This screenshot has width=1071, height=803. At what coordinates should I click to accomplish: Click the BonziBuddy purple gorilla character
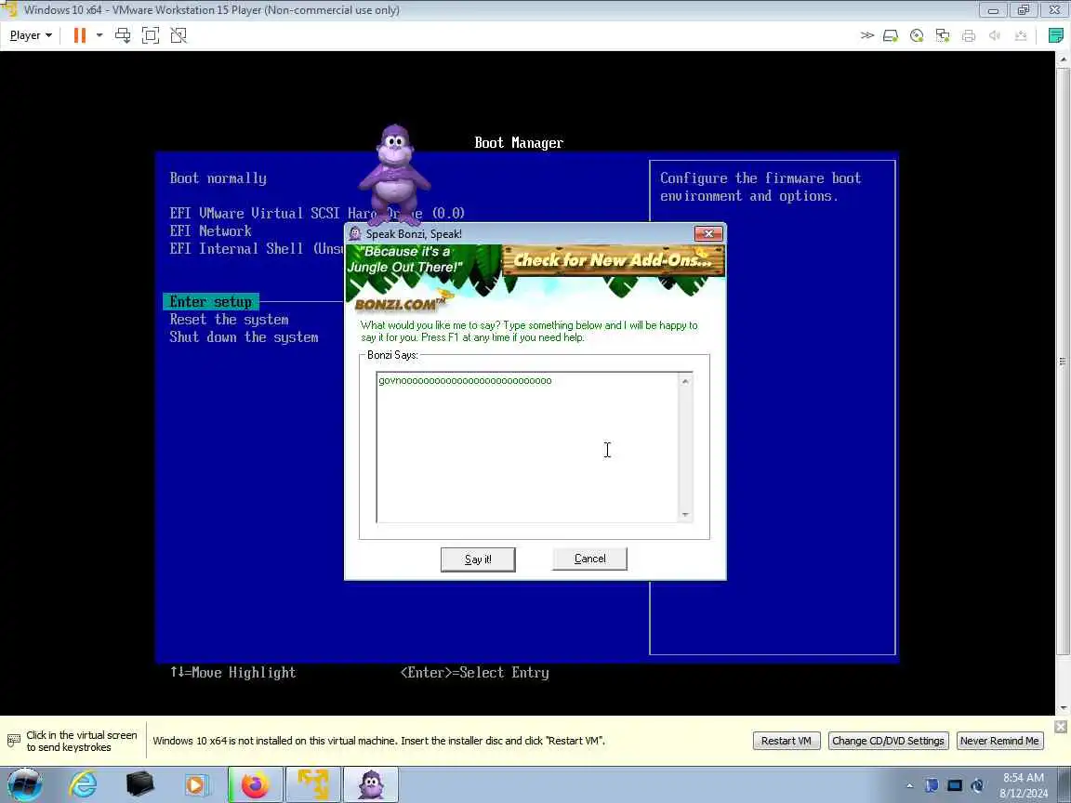395,174
